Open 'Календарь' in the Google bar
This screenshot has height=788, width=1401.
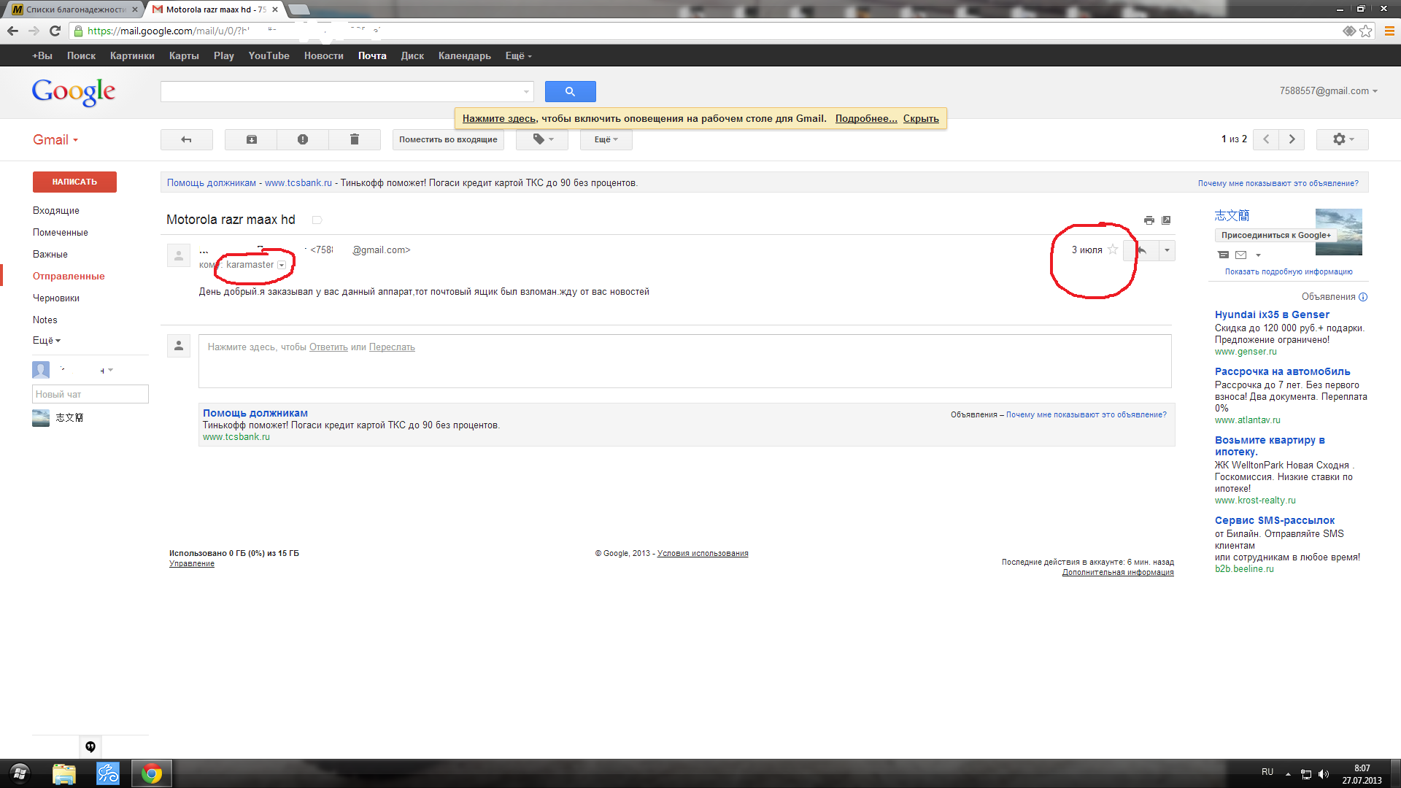tap(464, 55)
